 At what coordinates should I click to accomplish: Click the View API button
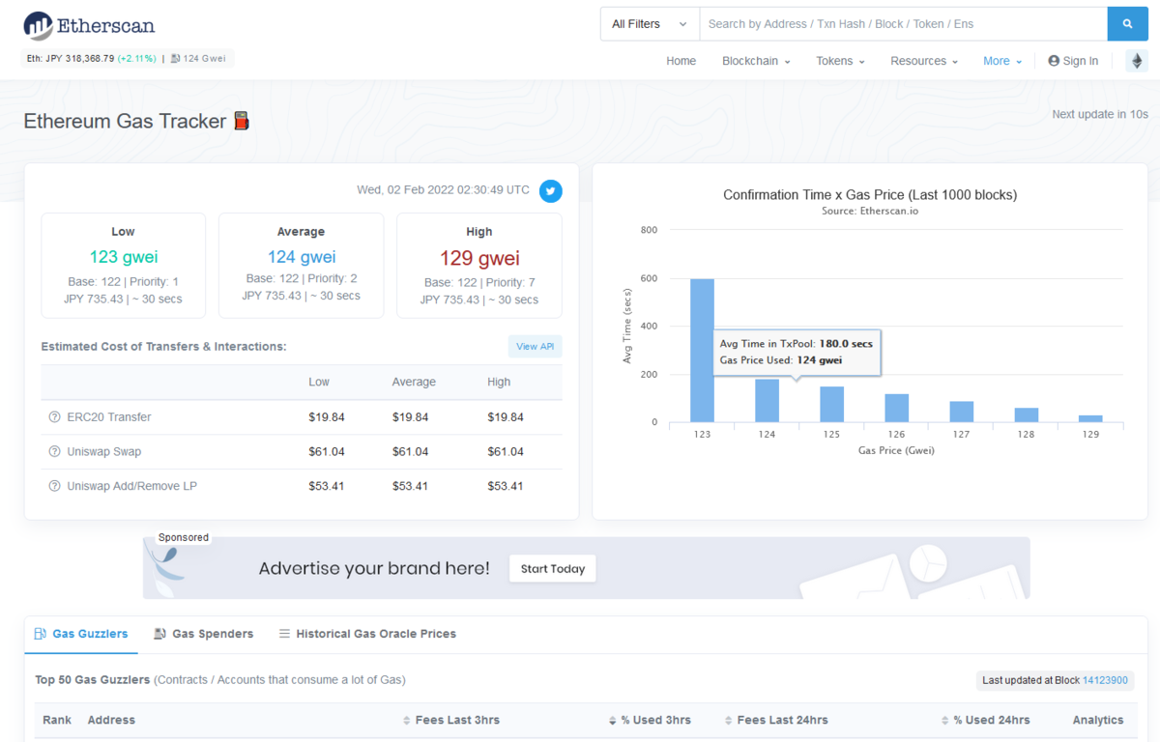(x=535, y=347)
